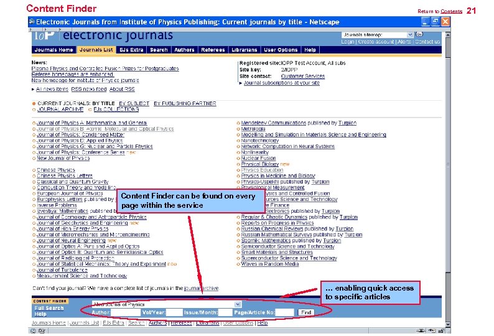This screenshot has width=494, height=336.
Task: Click the Contact us link
Action: [427, 42]
